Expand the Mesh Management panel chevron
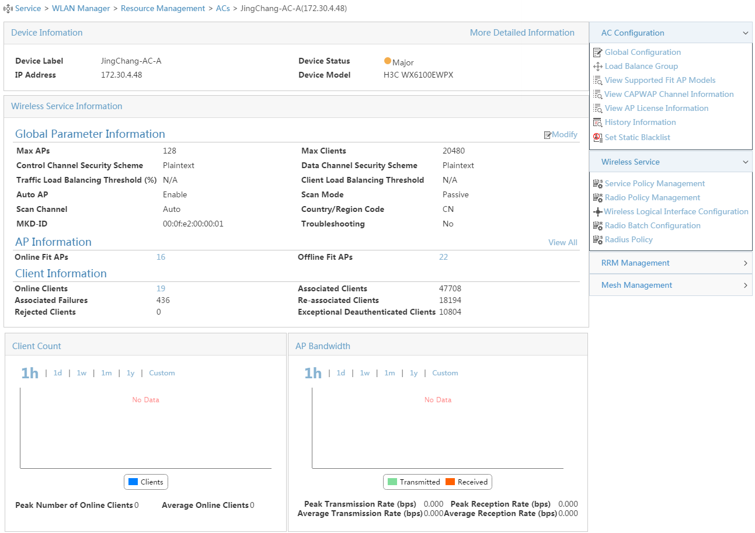The width and height of the screenshot is (755, 533). point(746,285)
